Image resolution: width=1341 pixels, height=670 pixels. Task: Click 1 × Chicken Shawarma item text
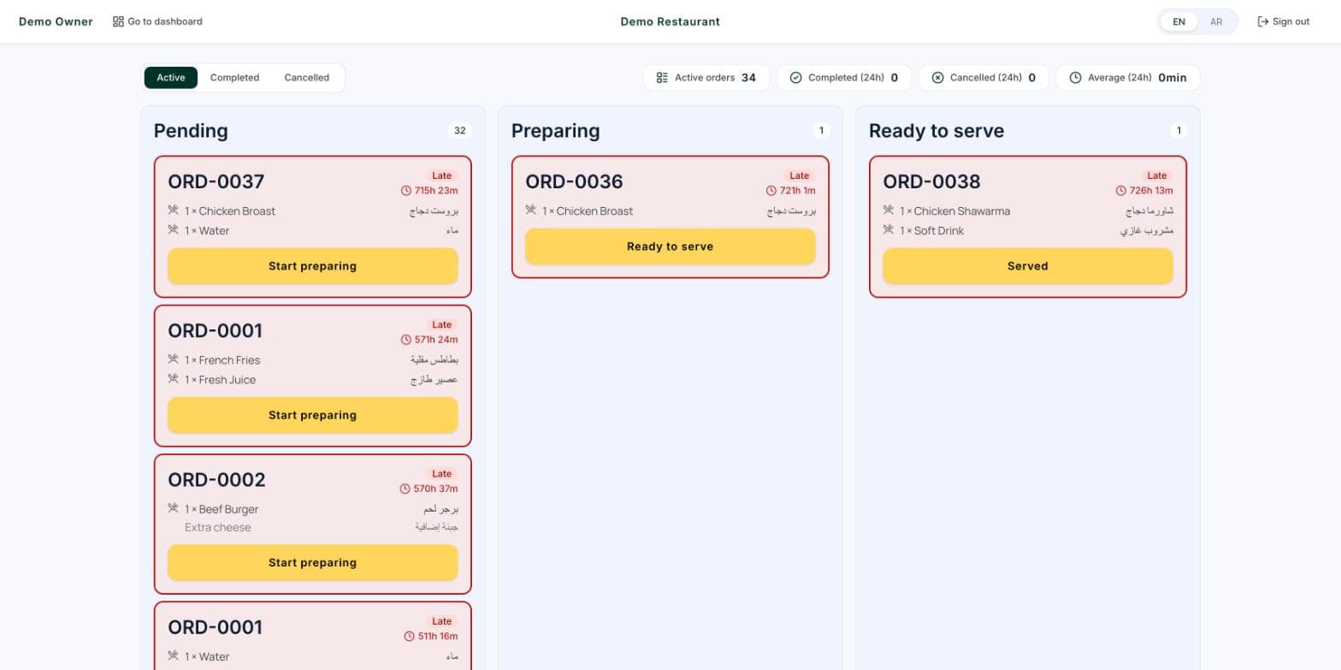[954, 210]
